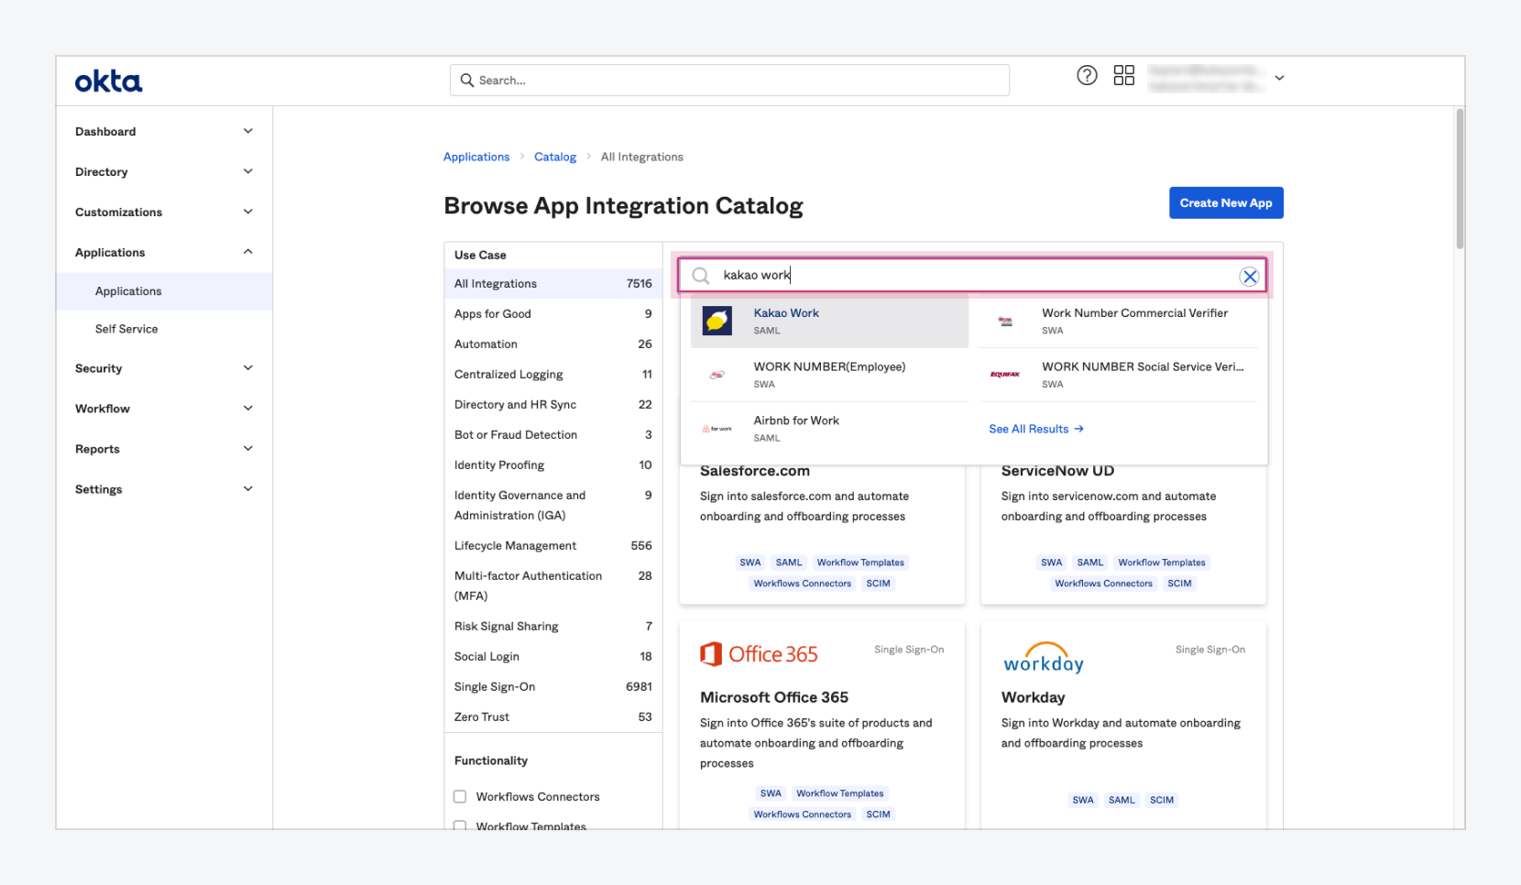This screenshot has height=885, width=1521.
Task: Open the Microsoft Office 365 card title
Action: 774,697
